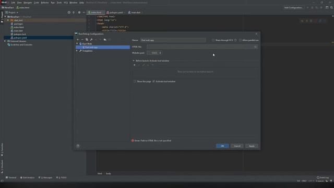Click Cancel button in dialog

pyautogui.click(x=237, y=146)
